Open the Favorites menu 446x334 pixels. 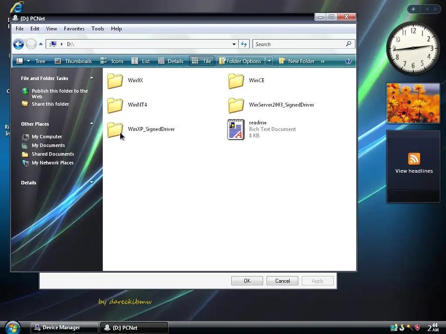[74, 29]
